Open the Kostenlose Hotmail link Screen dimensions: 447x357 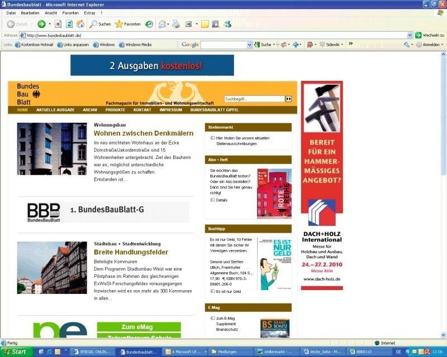pyautogui.click(x=34, y=45)
